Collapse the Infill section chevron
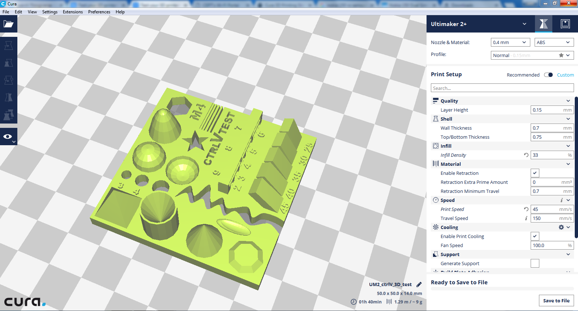Screen dimensions: 578x311 tap(568, 146)
